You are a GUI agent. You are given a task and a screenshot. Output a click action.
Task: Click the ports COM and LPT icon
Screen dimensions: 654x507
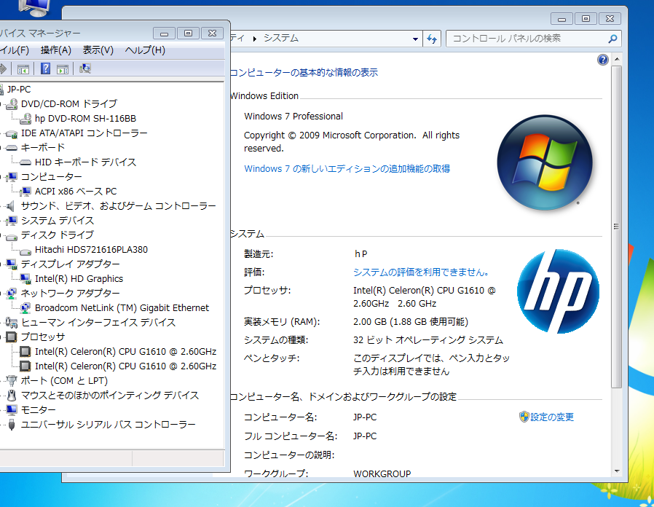12,380
